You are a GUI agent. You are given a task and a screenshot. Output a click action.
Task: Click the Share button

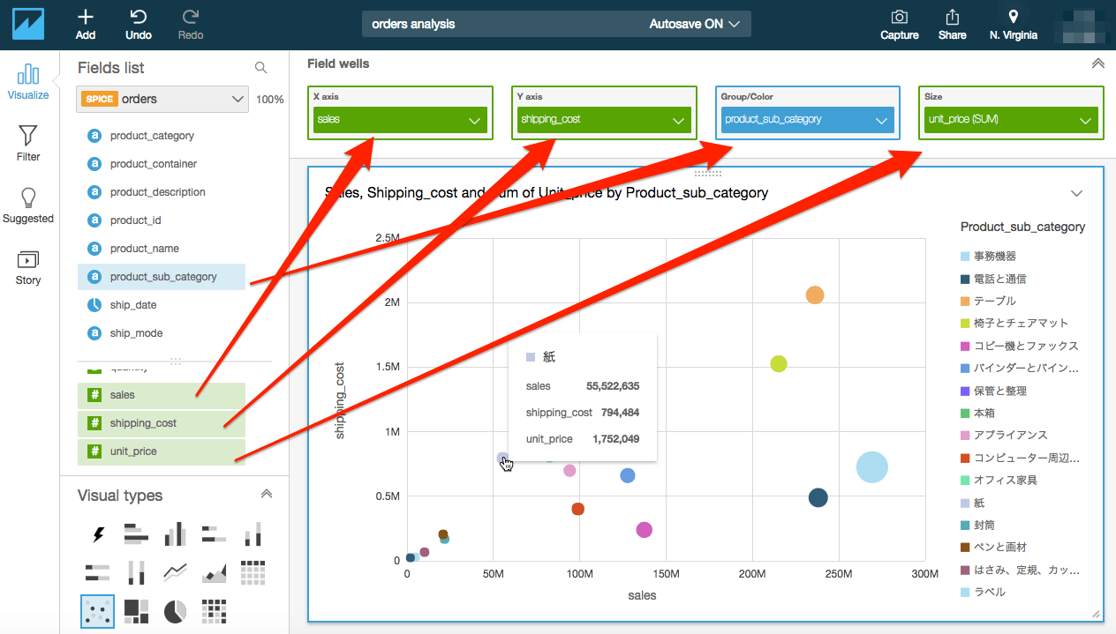pyautogui.click(x=952, y=24)
